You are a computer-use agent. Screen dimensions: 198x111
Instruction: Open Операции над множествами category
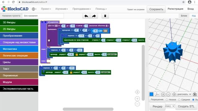coord(19,42)
